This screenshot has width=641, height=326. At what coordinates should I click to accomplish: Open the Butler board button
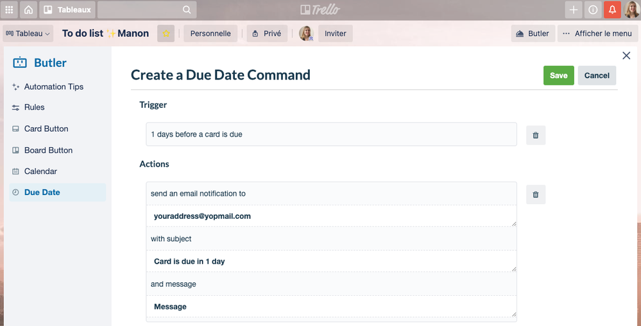pyautogui.click(x=533, y=33)
